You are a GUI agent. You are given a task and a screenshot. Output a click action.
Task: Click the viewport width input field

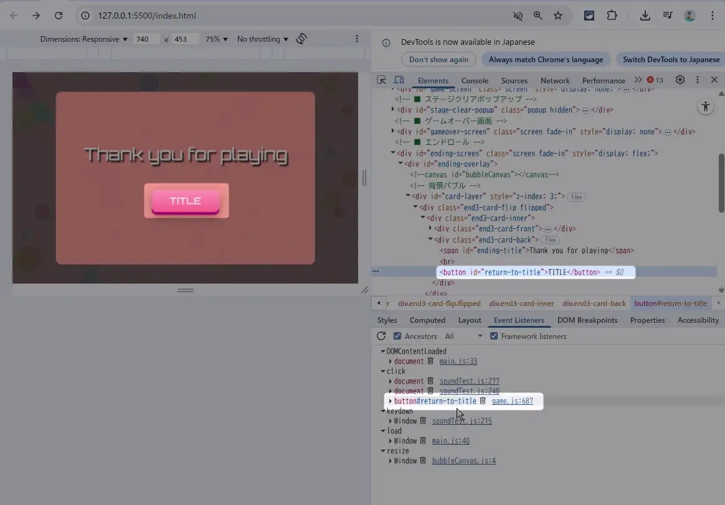coord(146,39)
